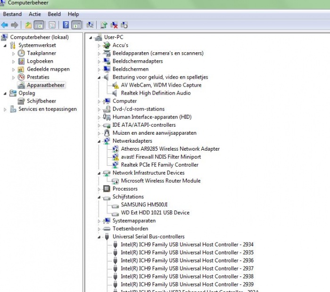The image size is (330, 292).
Task: Click the uninstall device icon with red X
Action: tap(114, 25)
